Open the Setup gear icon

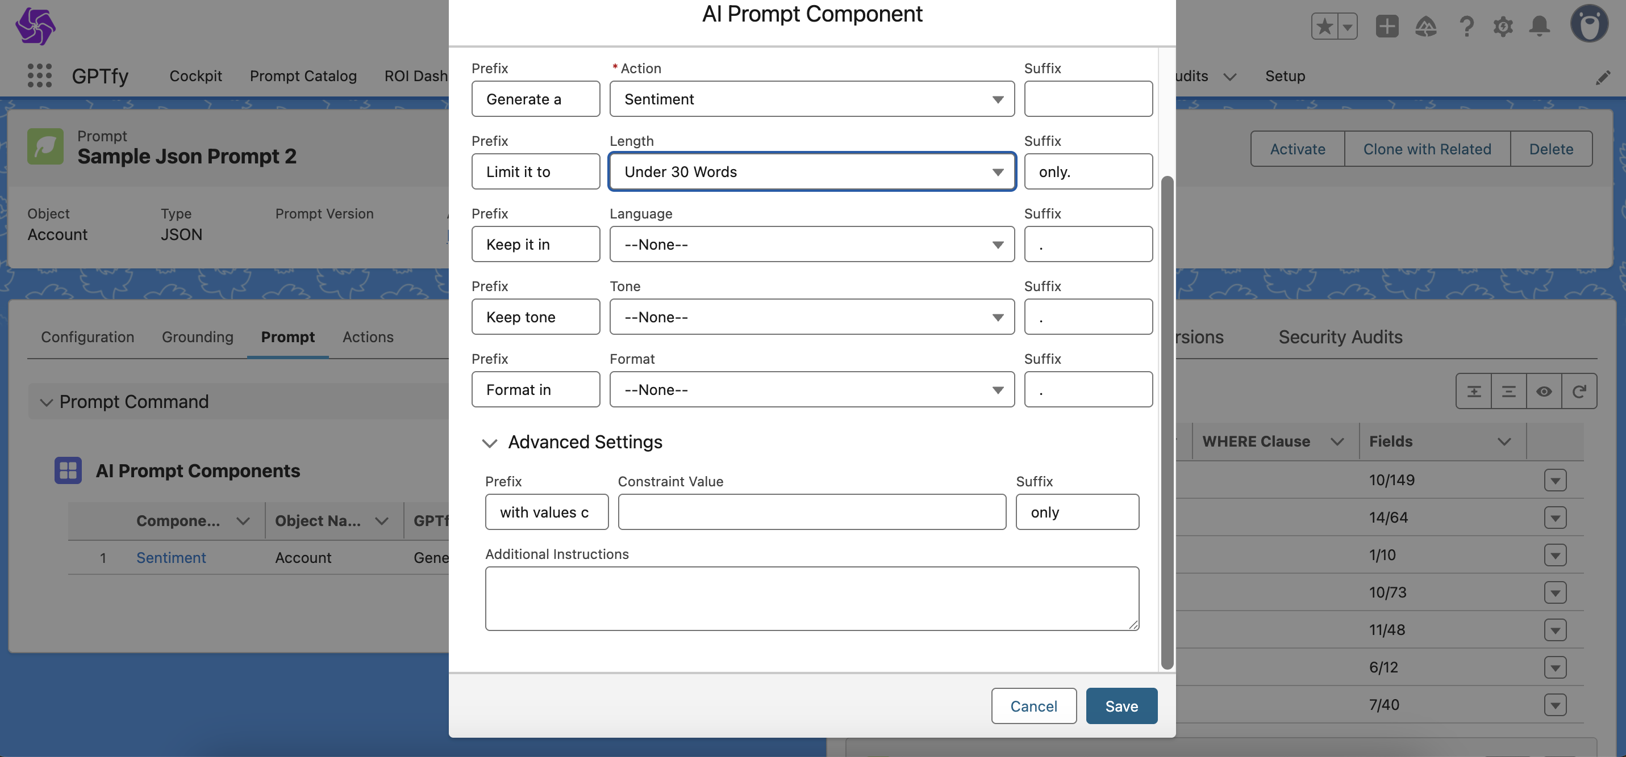tap(1503, 27)
